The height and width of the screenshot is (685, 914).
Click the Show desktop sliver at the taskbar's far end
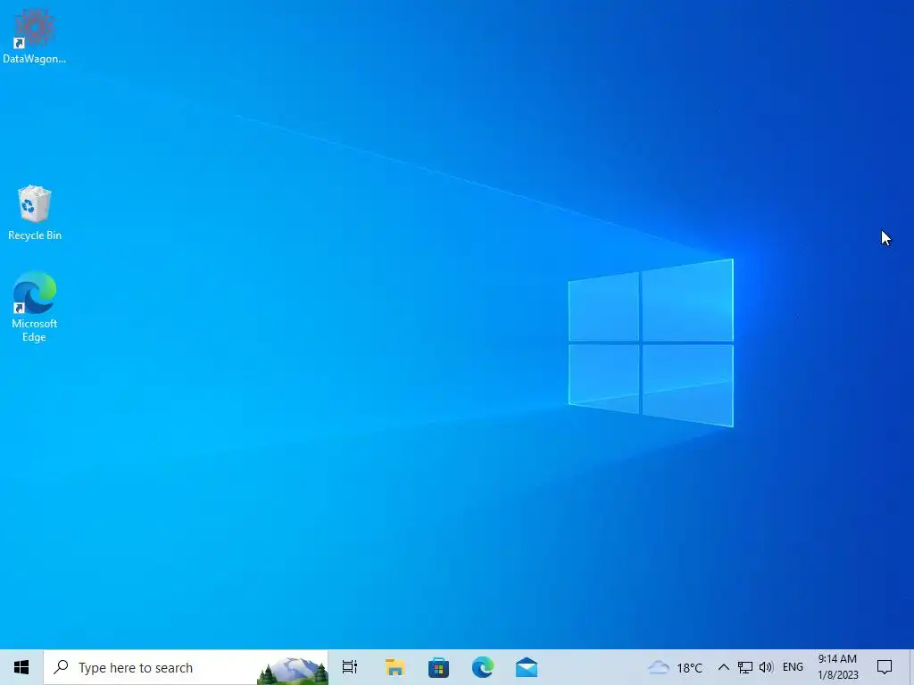tap(911, 667)
